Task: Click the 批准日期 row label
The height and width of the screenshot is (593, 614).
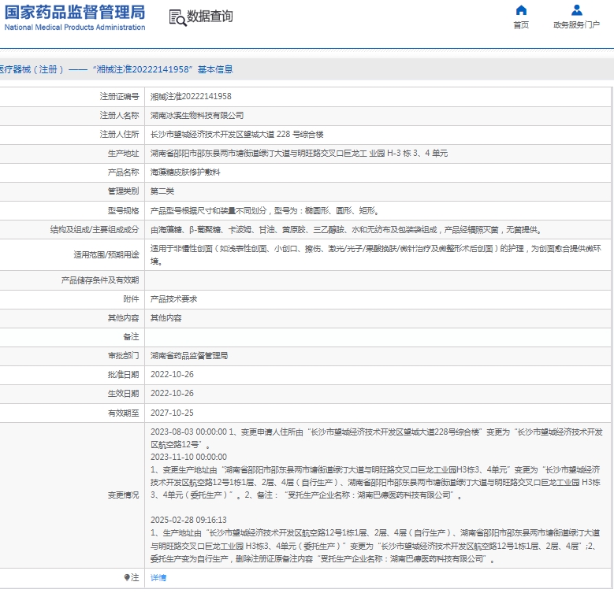Action: tap(123, 374)
